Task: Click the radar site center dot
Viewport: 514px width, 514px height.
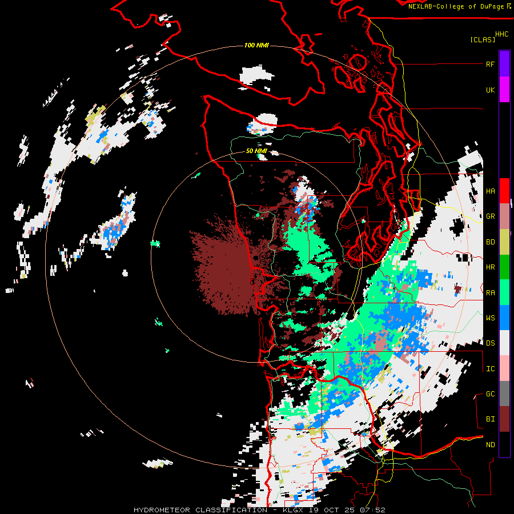Action: [x=256, y=258]
